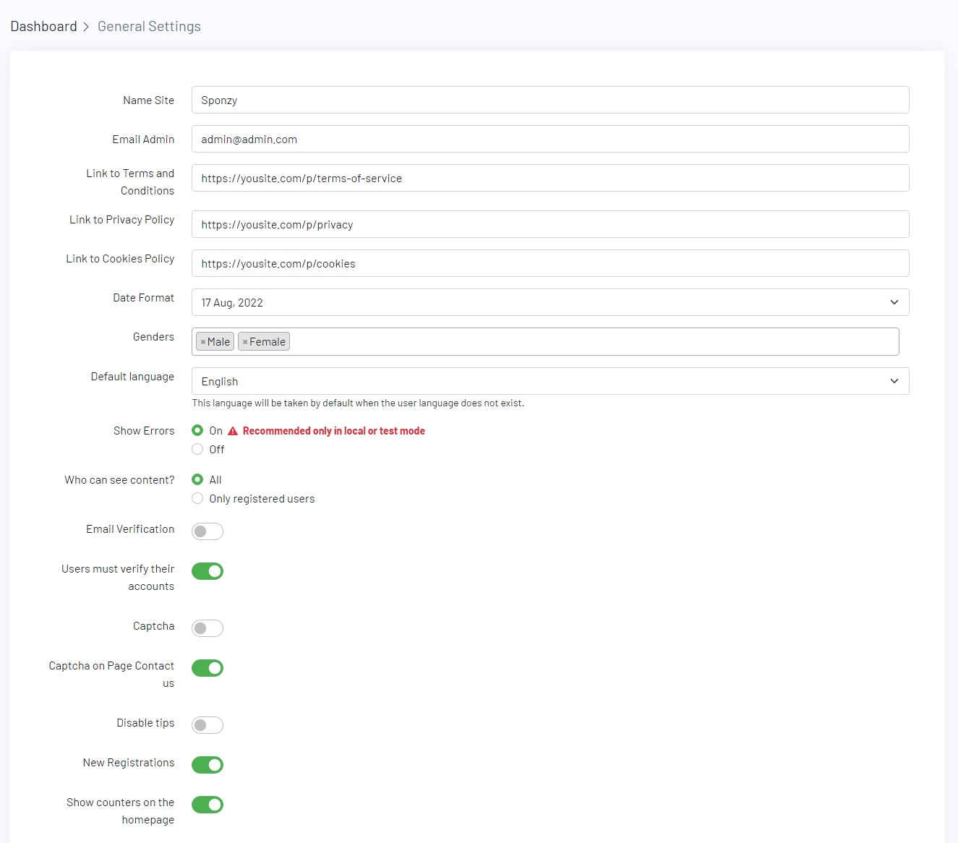Focus the Email Admin text field
The width and height of the screenshot is (958, 843).
(x=549, y=139)
